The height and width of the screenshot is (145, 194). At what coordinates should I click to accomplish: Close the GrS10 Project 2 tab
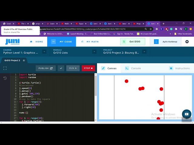24,60
